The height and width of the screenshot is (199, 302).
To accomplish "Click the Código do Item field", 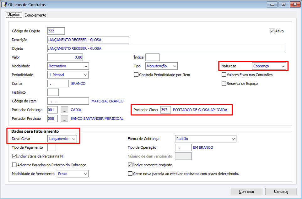I will pyautogui.click(x=68, y=101).
